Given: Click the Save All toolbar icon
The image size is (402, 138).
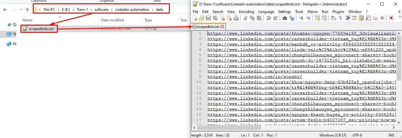Looking at the screenshot, I should pyautogui.click(x=215, y=18).
